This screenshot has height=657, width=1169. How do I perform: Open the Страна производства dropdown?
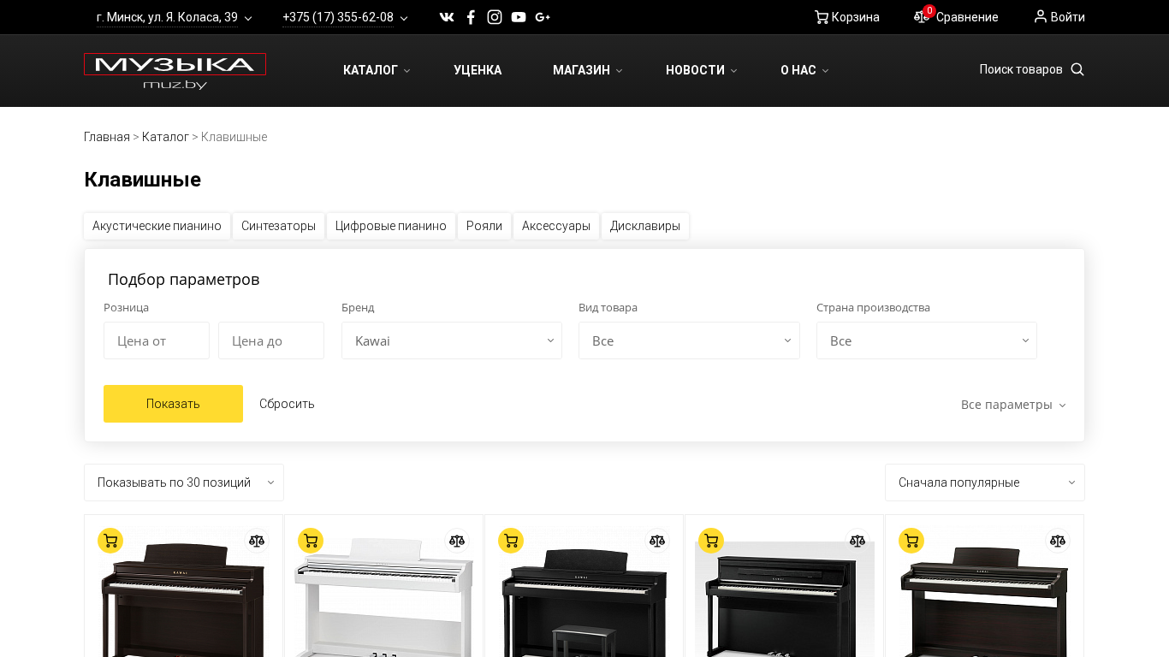(927, 340)
